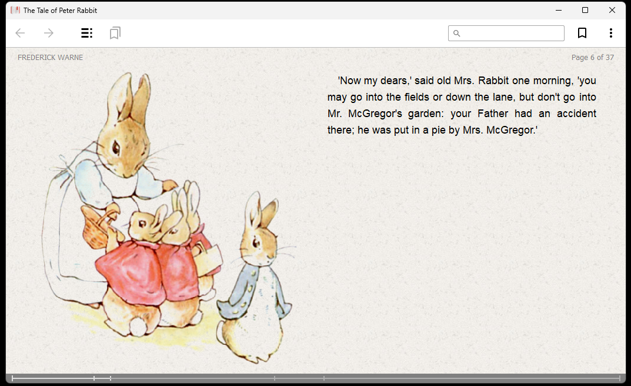This screenshot has height=386, width=631.
Task: Click the Mrs. Rabbit illustration
Action: pos(168,217)
